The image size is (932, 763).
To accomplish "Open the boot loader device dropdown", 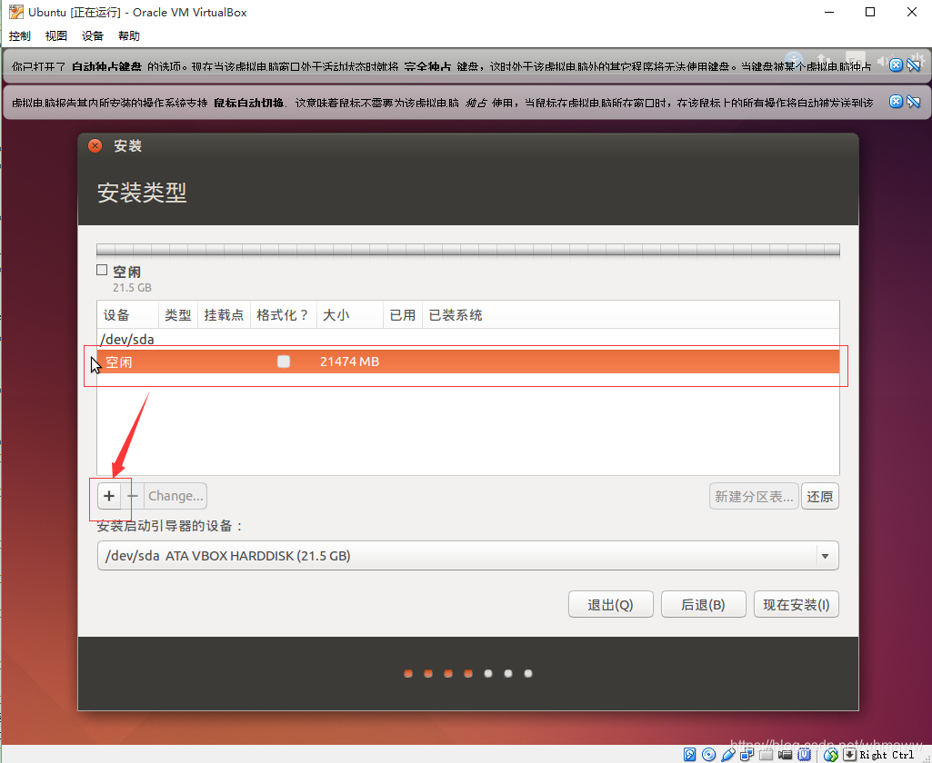I will coord(467,556).
